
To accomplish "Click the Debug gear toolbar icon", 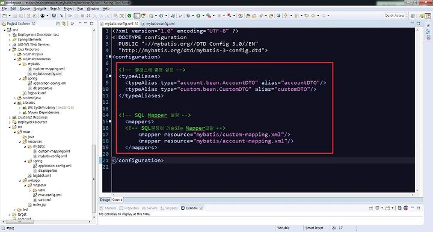I will pyautogui.click(x=188, y=16).
